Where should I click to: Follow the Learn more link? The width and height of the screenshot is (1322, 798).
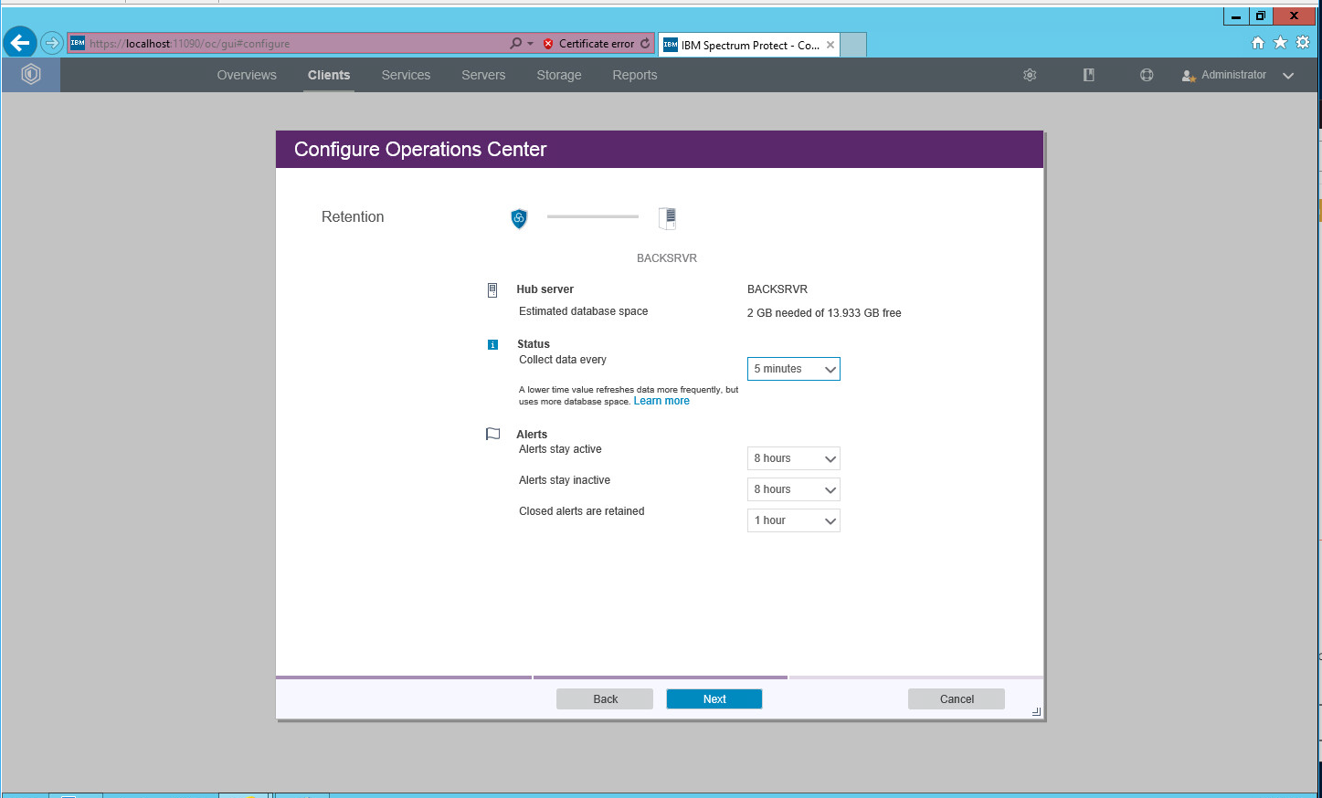click(x=661, y=401)
